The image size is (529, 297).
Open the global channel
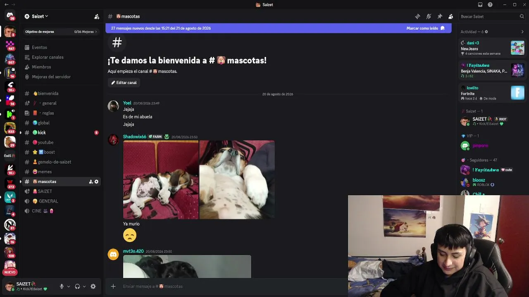[61, 123]
